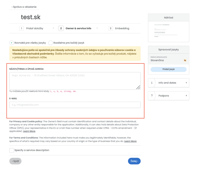Expand the Podpora panel arrow
The height and width of the screenshot is (177, 199).
pos(186,96)
